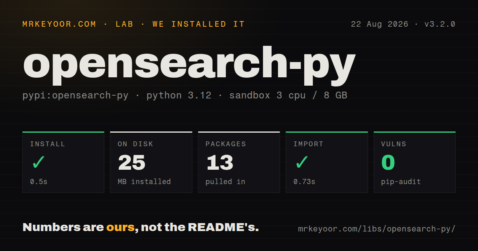The width and height of the screenshot is (478, 251).
Task: Click the '13' packages number
Action: 219,163
